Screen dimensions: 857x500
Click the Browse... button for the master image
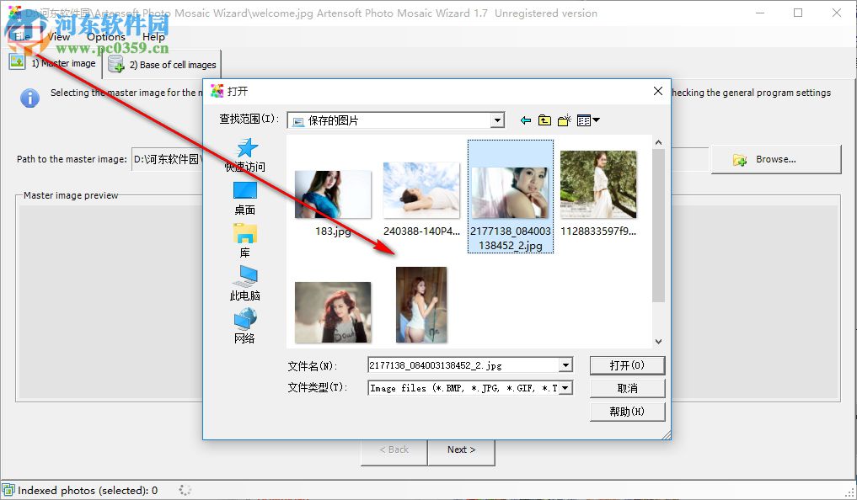774,159
